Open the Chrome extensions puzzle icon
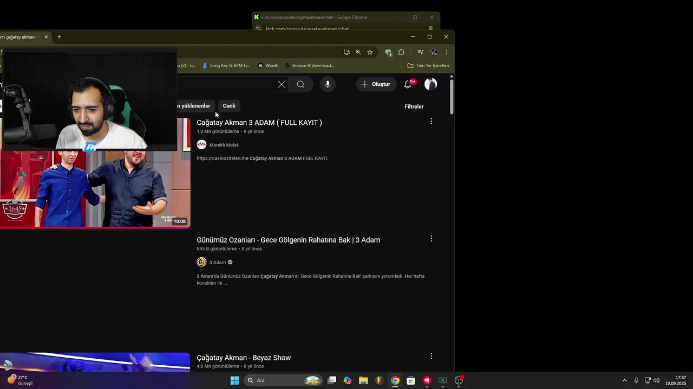This screenshot has height=389, width=693. pyautogui.click(x=401, y=52)
